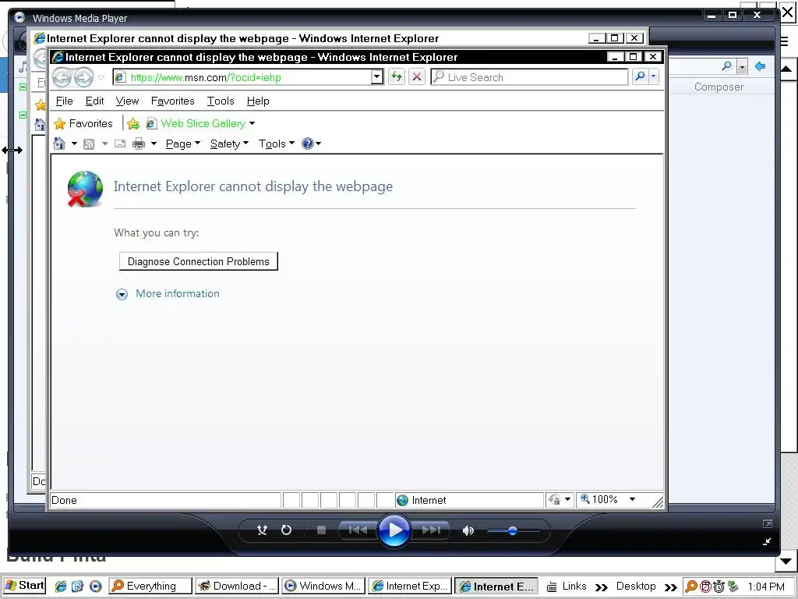Switch to Internet Exp... taskbar button
Image resolution: width=798 pixels, height=599 pixels.
[410, 586]
